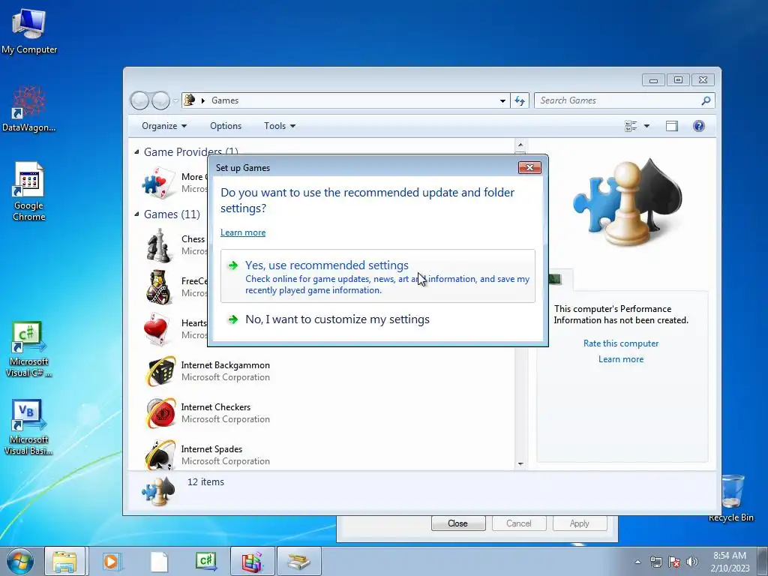Click the refresh button beside address bar
This screenshot has width=768, height=576.
tap(520, 100)
